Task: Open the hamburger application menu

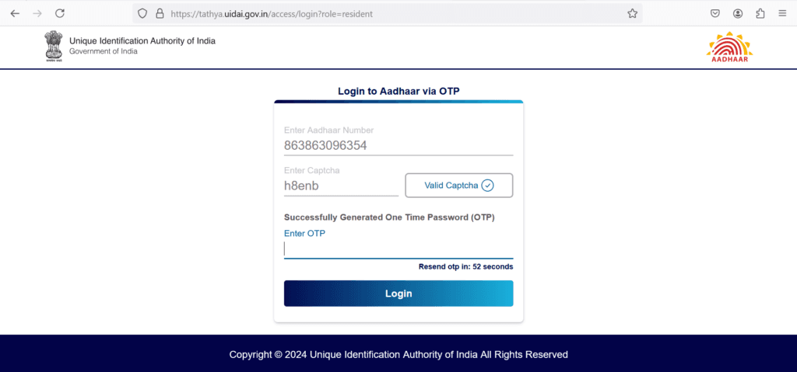Action: point(782,14)
